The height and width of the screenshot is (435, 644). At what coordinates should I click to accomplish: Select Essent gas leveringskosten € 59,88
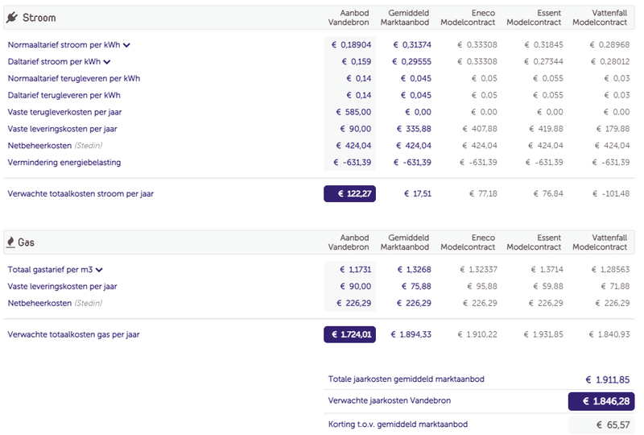pos(548,287)
